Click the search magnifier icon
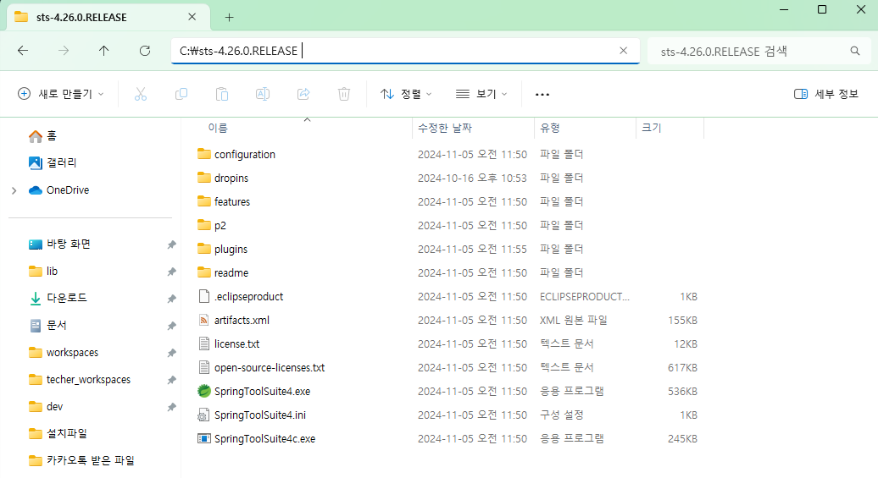 click(x=855, y=51)
